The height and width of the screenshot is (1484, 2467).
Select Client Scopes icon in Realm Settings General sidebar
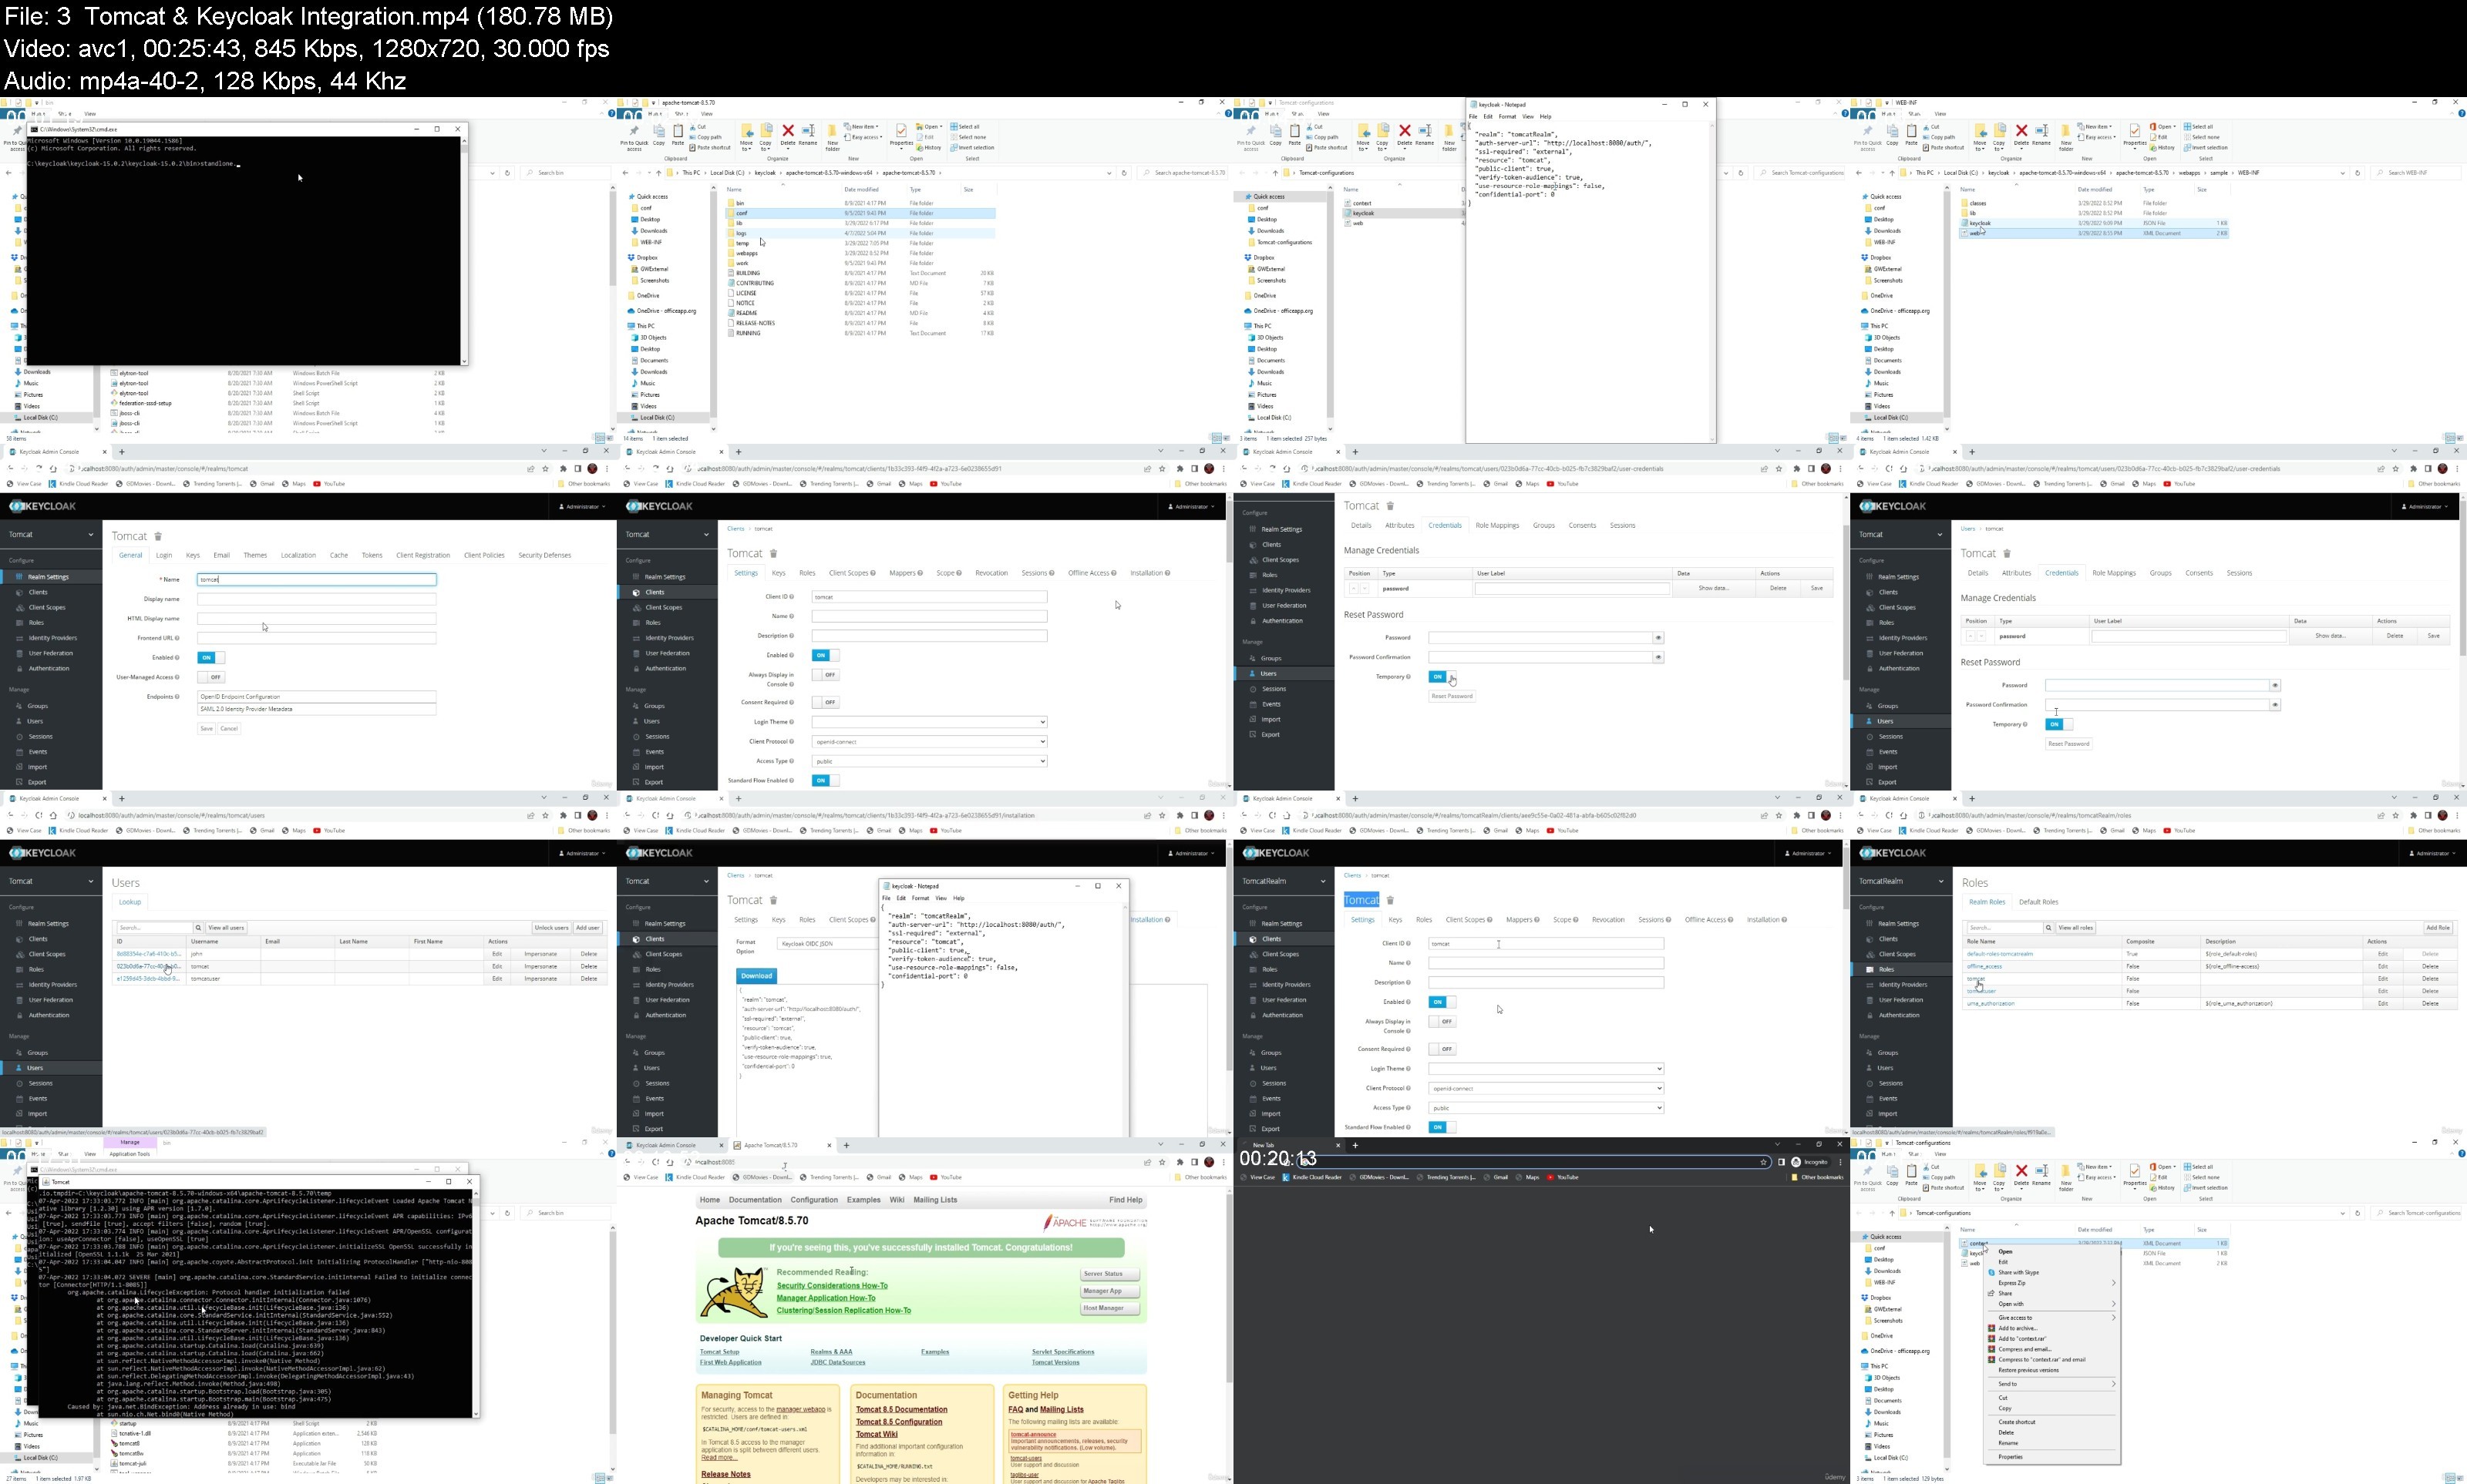(x=20, y=607)
